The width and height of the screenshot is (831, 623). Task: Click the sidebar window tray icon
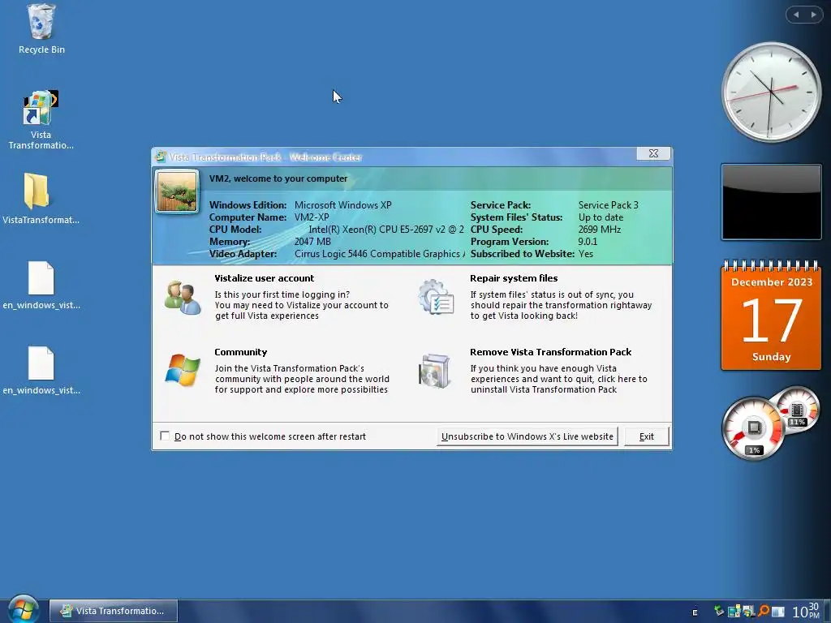[x=777, y=612]
